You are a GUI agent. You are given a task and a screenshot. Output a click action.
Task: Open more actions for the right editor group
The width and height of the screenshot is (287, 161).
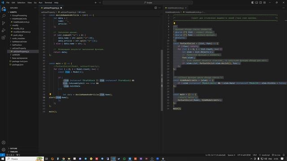pyautogui.click(x=284, y=8)
